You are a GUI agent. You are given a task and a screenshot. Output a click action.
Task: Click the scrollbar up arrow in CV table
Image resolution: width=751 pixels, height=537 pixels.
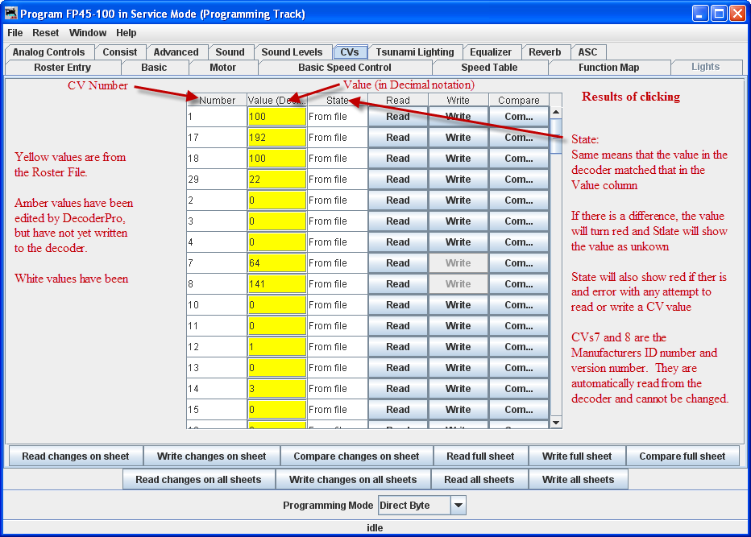coord(555,111)
